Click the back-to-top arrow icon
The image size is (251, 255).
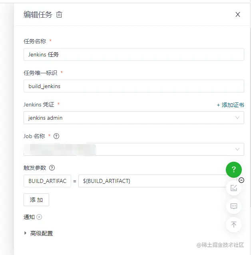click(x=234, y=225)
